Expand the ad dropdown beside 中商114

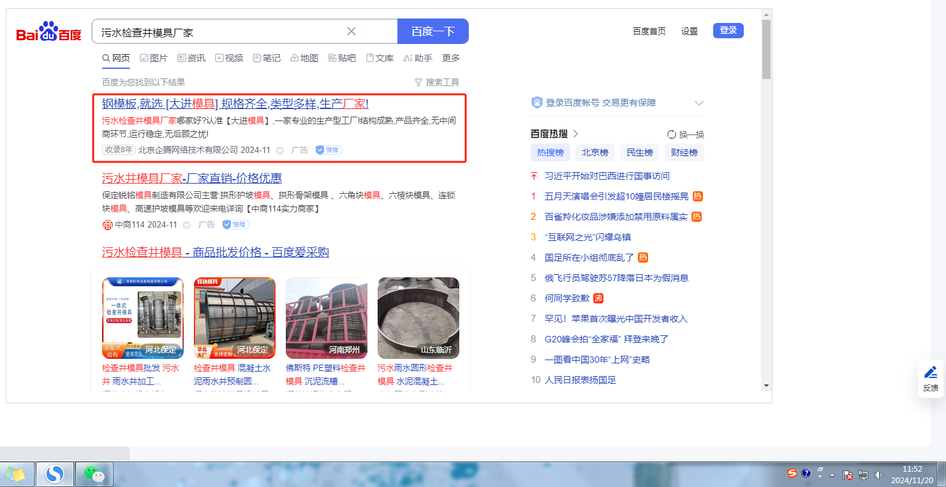(x=186, y=225)
